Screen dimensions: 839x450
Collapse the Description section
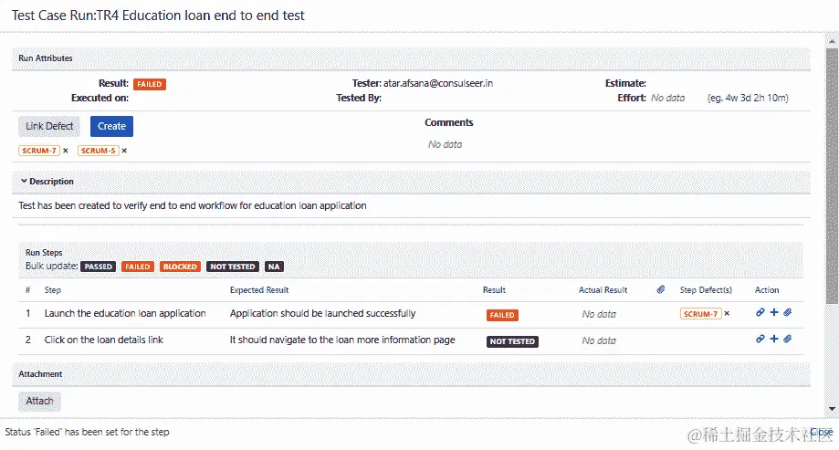pos(24,182)
